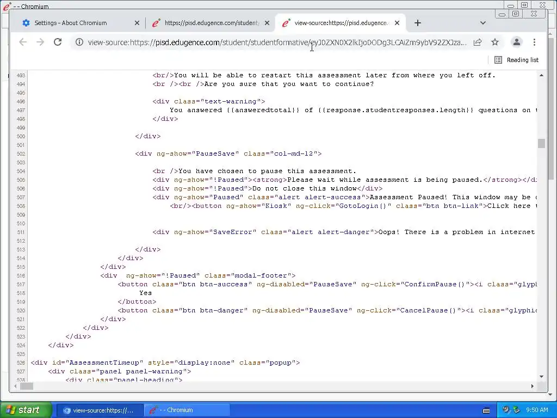Screen dimensions: 557x418
Task: Click the 'Yes' text on line 518
Action: [145, 293]
